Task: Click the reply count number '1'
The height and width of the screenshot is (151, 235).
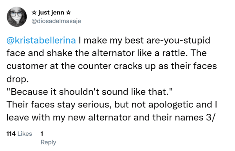Action: [x=42, y=134]
